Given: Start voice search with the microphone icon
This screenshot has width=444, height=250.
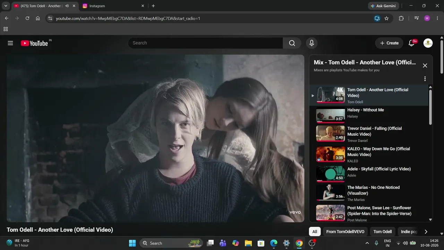Looking at the screenshot, I should [311, 43].
